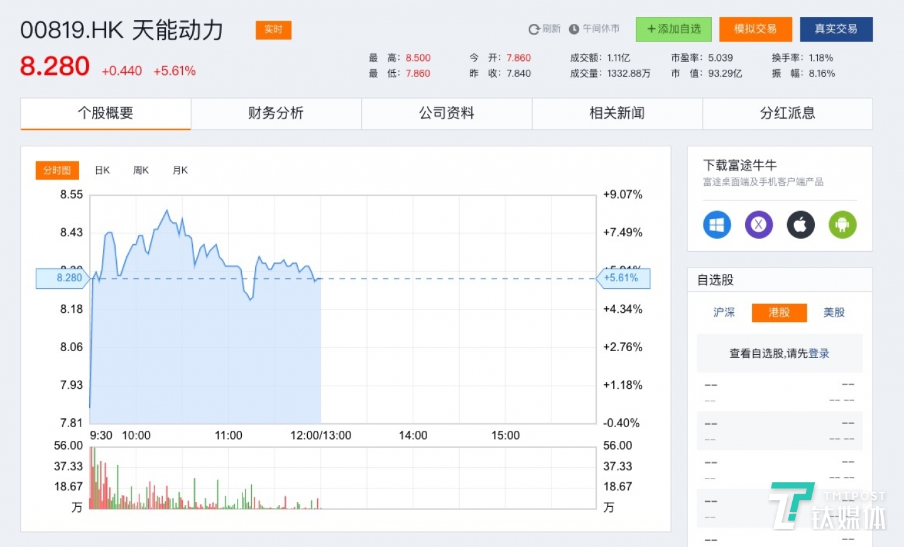Click the 登录 login link

[x=819, y=354]
